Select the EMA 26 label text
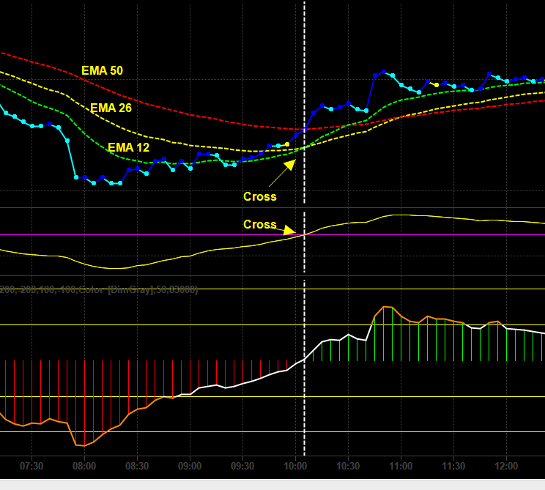This screenshot has width=545, height=490. (111, 108)
